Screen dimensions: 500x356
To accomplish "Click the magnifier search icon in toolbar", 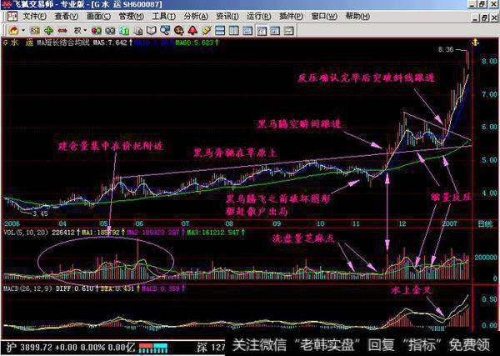I will [x=166, y=29].
